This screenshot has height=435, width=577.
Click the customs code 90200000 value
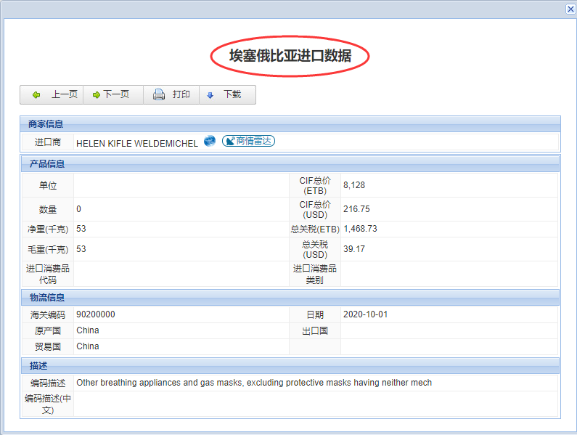[x=95, y=314]
